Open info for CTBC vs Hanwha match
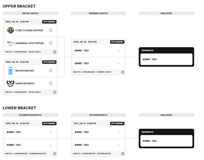 click(55, 52)
